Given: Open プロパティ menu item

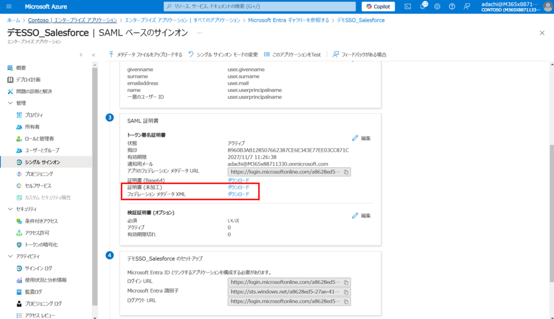Looking at the screenshot, I should tap(34, 115).
